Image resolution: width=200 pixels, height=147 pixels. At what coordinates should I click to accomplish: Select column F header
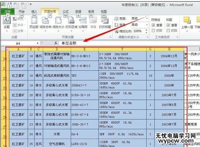point(122,49)
